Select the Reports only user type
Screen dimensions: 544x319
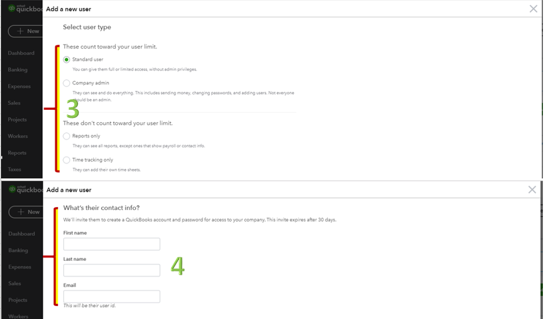tap(66, 136)
